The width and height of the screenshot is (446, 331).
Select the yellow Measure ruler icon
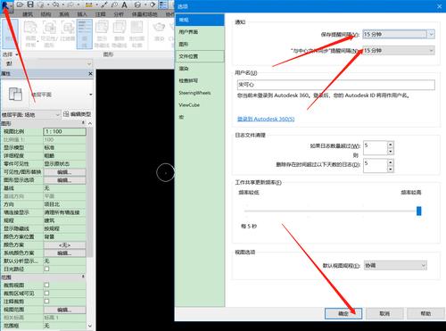(x=88, y=4)
